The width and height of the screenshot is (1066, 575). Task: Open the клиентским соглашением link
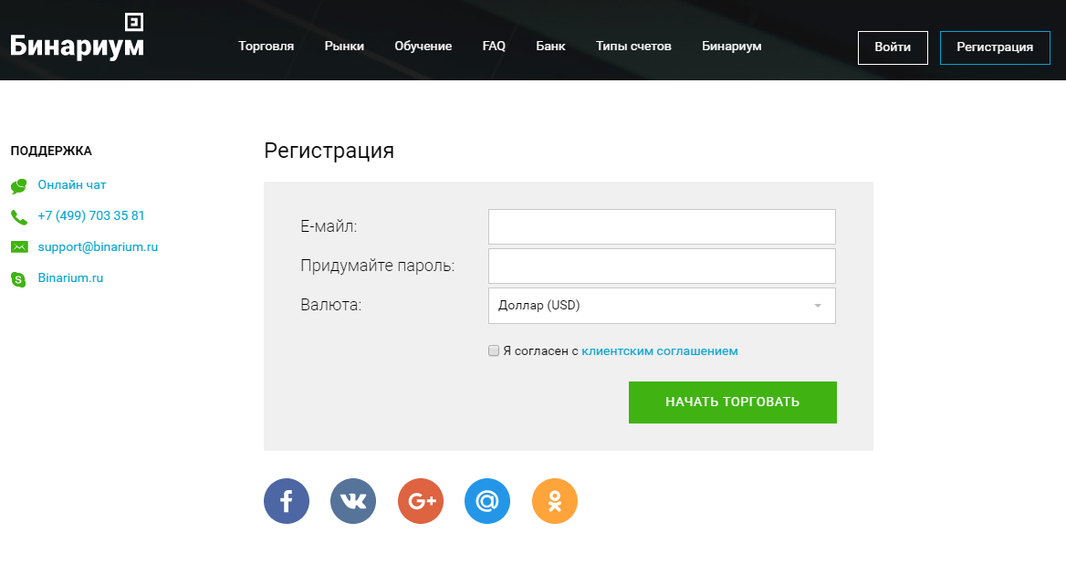(660, 350)
